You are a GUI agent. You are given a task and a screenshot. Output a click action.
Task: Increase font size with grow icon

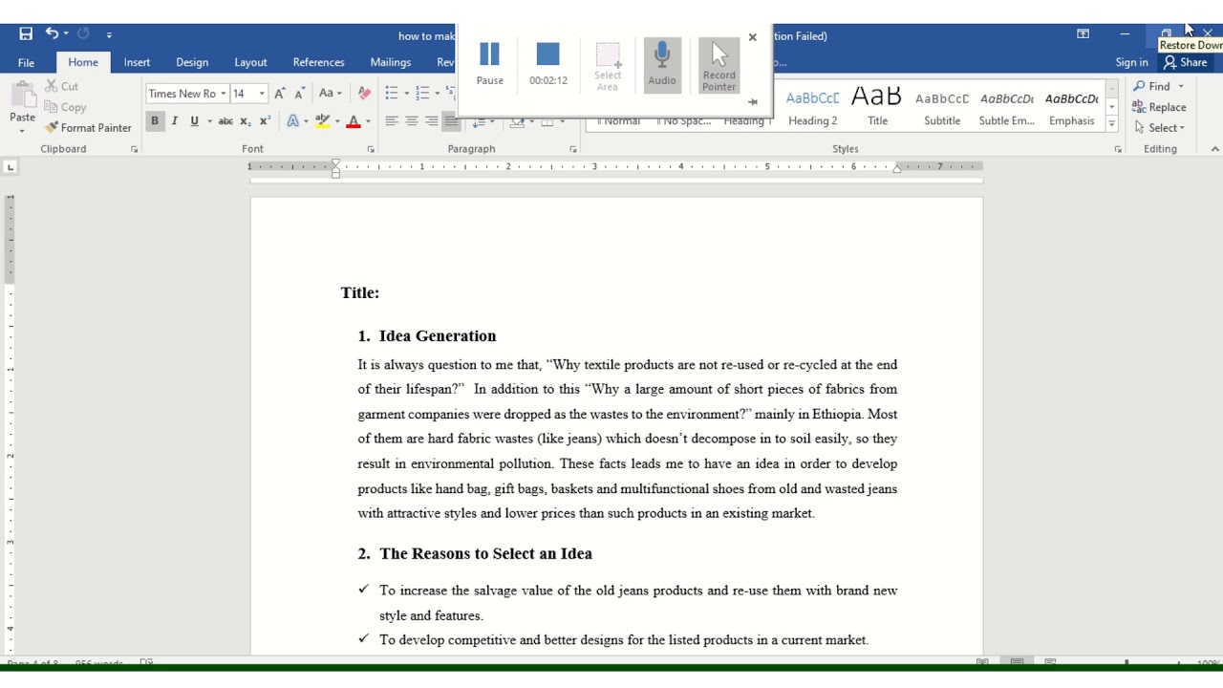[x=279, y=94]
